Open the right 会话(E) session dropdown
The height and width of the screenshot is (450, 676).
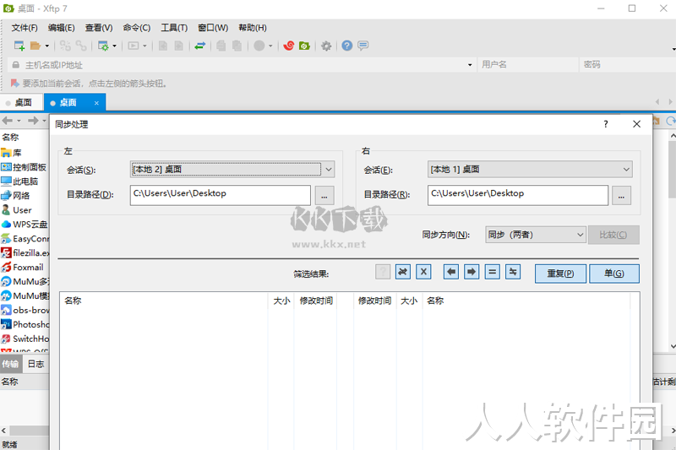pos(530,169)
